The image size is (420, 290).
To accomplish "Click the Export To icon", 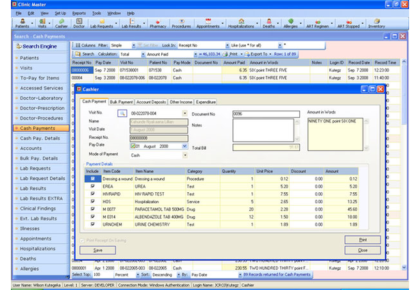I will [247, 54].
